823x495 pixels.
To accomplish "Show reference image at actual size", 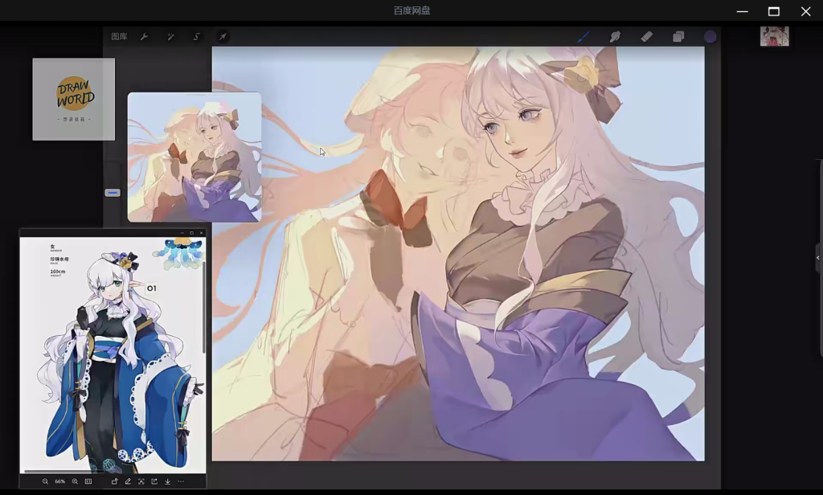I will coord(88,481).
